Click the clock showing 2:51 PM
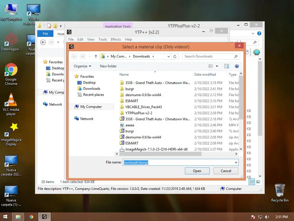The image size is (294, 221). click(281, 217)
